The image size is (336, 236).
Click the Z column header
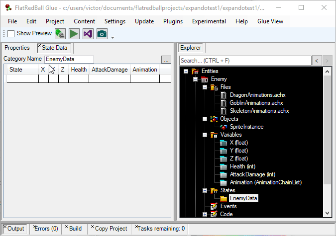coord(63,70)
